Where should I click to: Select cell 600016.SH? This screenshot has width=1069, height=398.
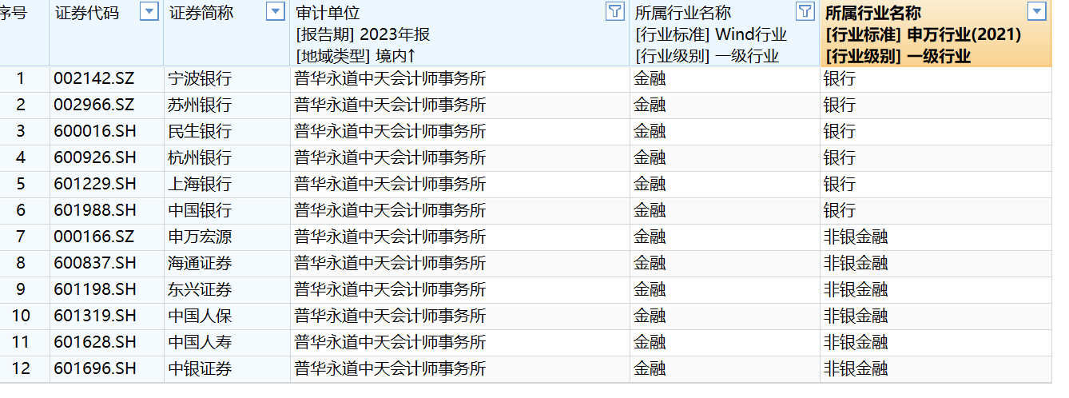pos(106,132)
